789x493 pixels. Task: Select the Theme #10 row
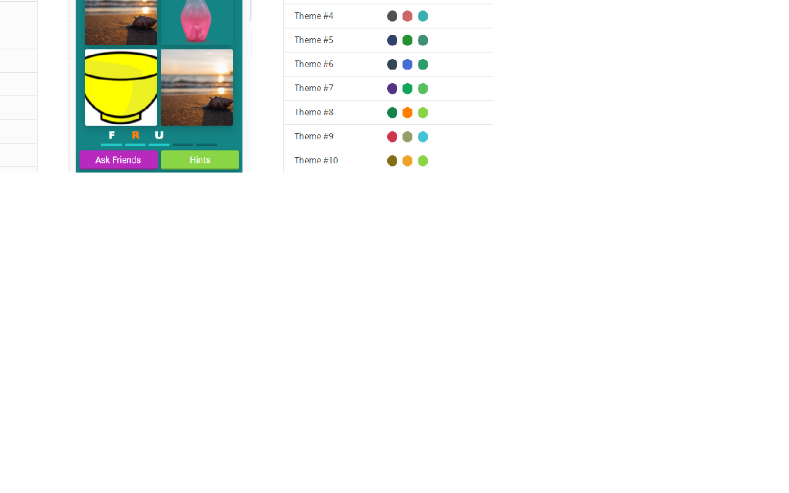coord(388,160)
